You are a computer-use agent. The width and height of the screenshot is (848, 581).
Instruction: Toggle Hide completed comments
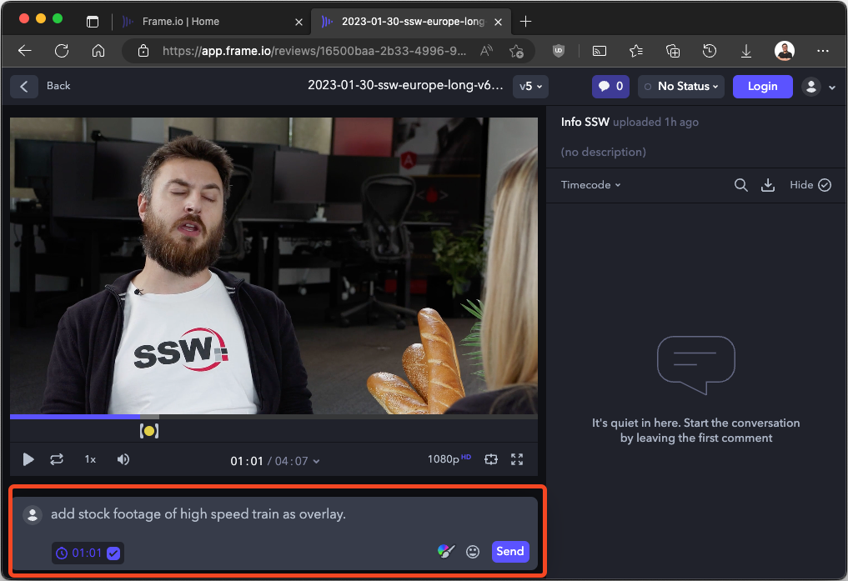[810, 185]
